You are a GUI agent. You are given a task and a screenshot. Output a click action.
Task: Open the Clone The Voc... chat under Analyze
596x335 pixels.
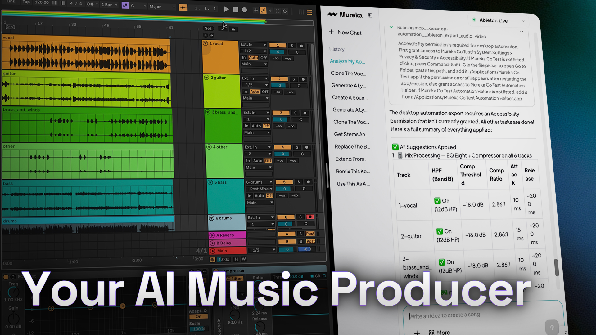tap(348, 74)
